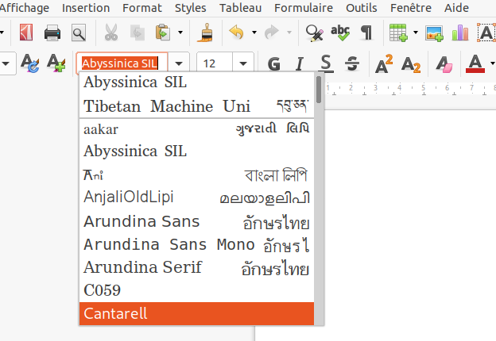496x341 pixels.
Task: Collapse font name dropdown arrow
Action: click(179, 63)
